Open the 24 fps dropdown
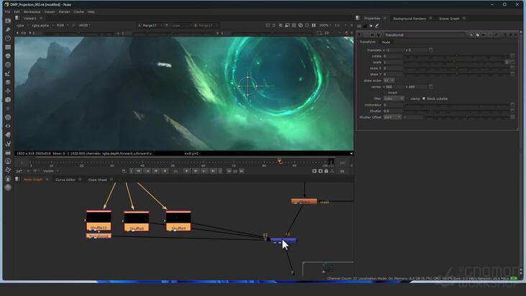Viewport: 526px width, 296px height. click(x=22, y=171)
